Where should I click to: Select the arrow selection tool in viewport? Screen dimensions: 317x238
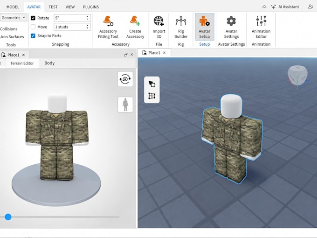point(152,84)
